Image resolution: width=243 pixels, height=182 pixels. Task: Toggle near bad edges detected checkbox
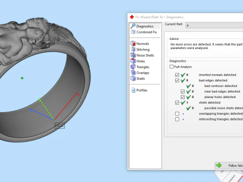(x=183, y=92)
